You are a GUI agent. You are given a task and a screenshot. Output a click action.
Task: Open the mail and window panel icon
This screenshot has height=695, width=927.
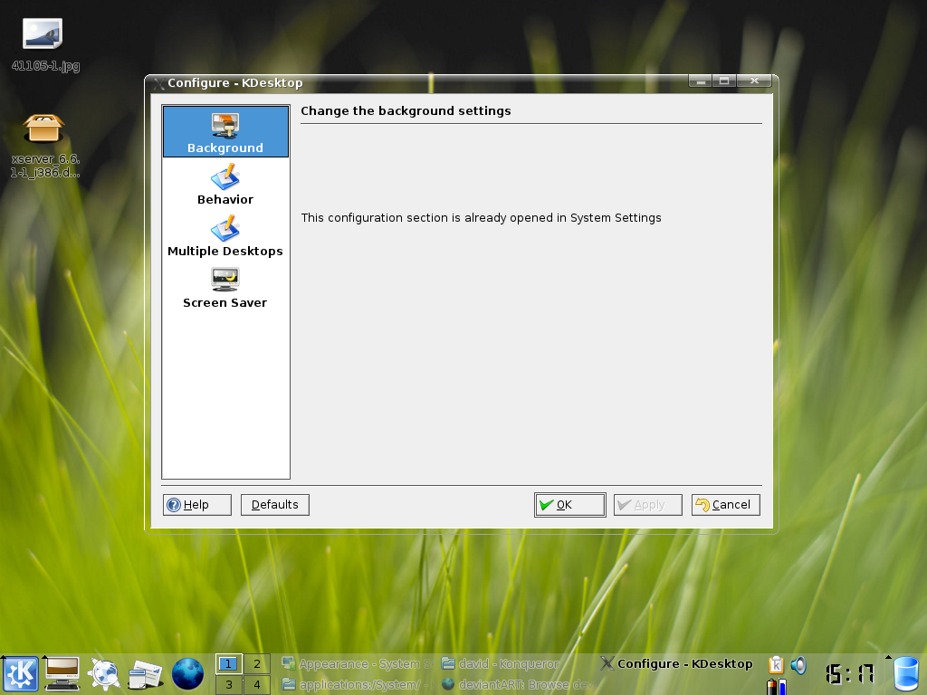[146, 674]
